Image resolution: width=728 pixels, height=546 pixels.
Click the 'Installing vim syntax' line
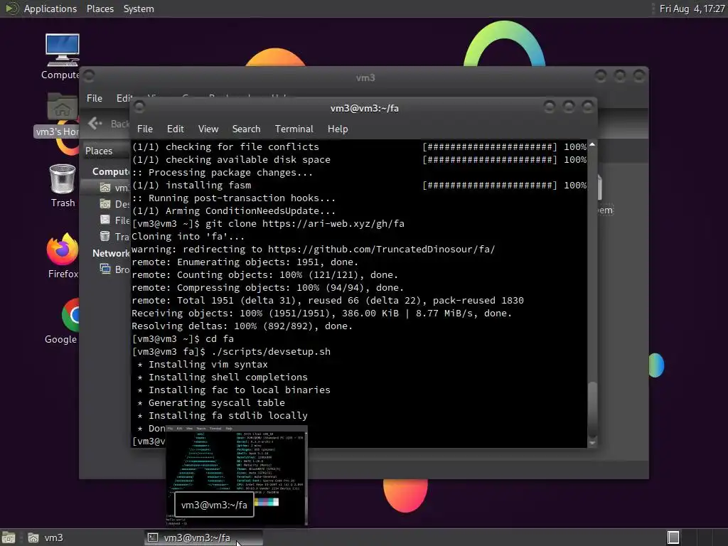(203, 365)
